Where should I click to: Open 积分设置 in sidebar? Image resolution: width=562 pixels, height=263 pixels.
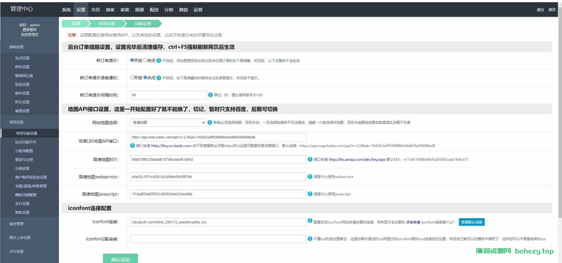tap(22, 102)
